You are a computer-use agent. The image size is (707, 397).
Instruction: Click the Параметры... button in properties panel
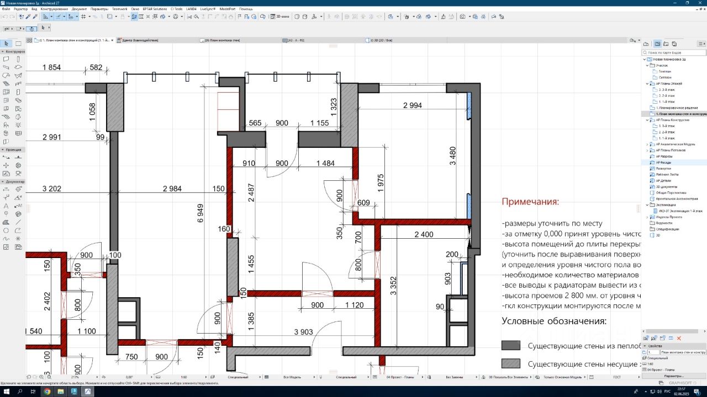[x=673, y=376]
